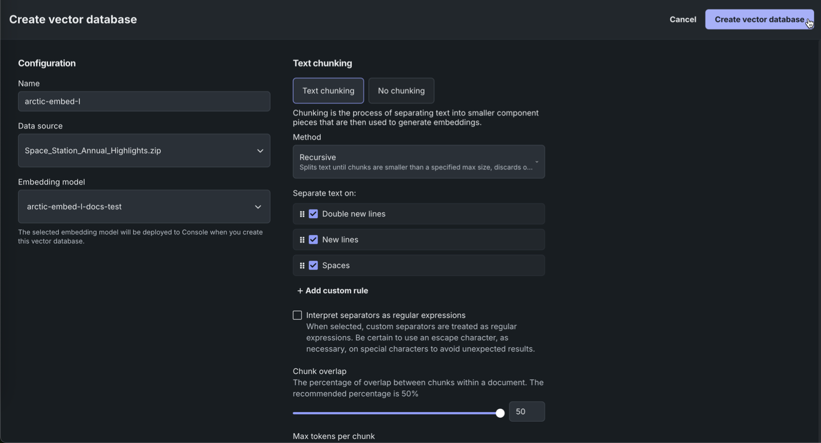Image resolution: width=821 pixels, height=443 pixels.
Task: Expand the Embedding model dropdown
Action: click(x=144, y=207)
